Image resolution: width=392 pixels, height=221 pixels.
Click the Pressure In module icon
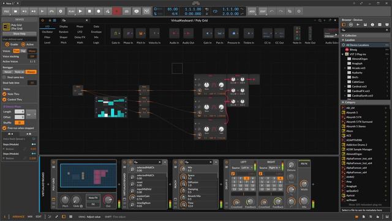[234, 33]
